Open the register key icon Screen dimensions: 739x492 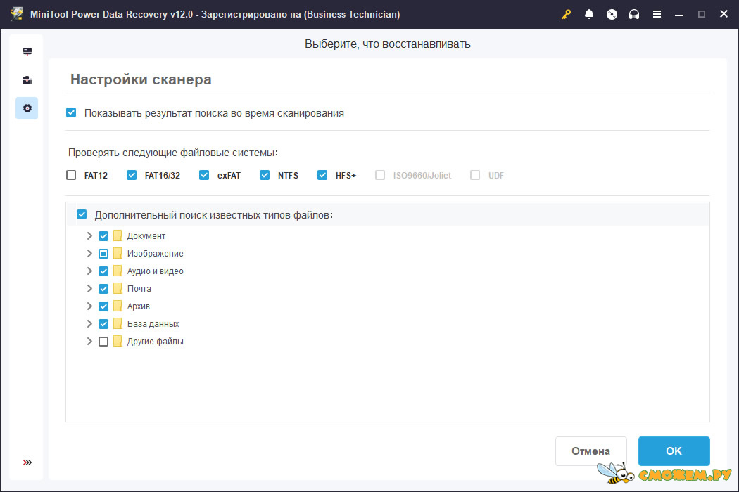point(566,14)
